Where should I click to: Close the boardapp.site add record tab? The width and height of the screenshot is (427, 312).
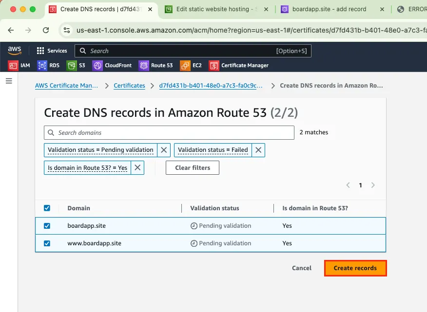[x=382, y=9]
